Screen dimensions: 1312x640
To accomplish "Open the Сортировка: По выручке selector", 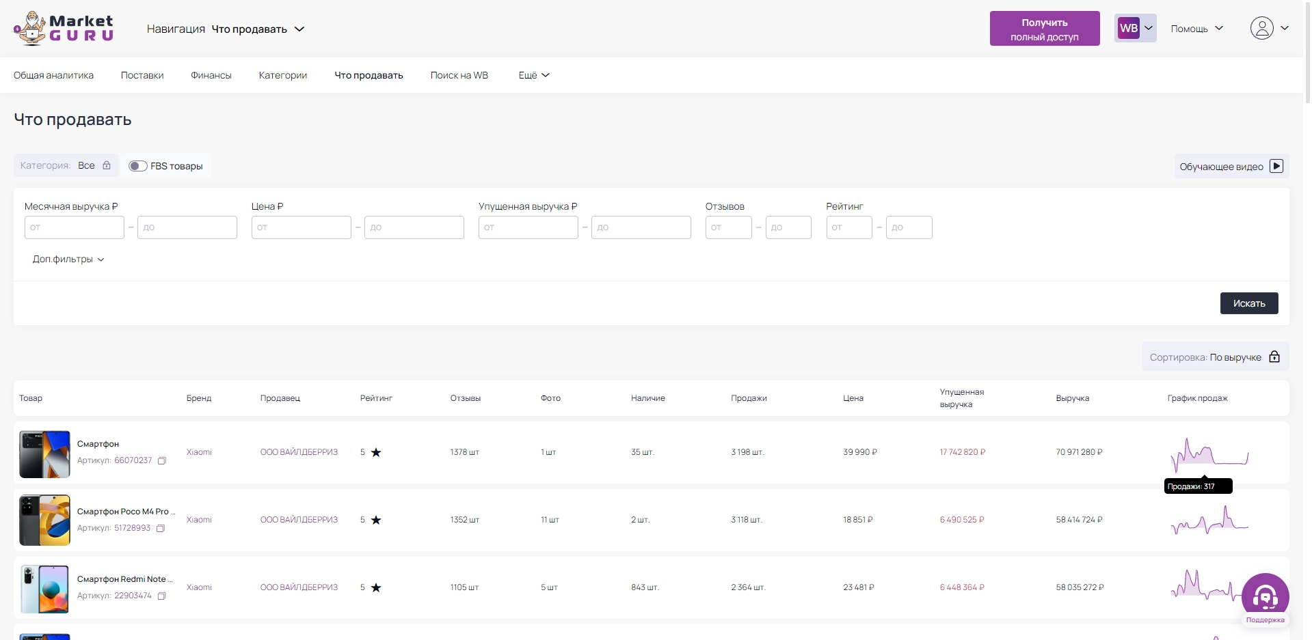I will [1215, 357].
